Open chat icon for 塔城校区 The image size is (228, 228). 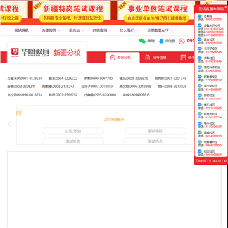tap(199, 132)
